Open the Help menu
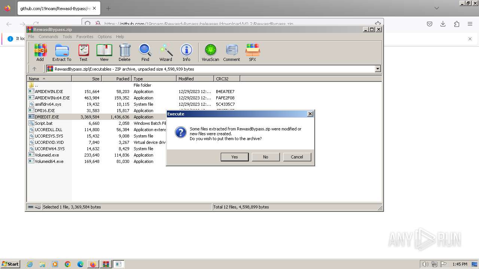This screenshot has height=269, width=479. (x=120, y=37)
